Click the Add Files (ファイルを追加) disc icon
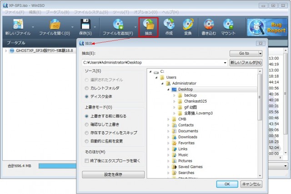The image size is (291, 194). (x=118, y=24)
